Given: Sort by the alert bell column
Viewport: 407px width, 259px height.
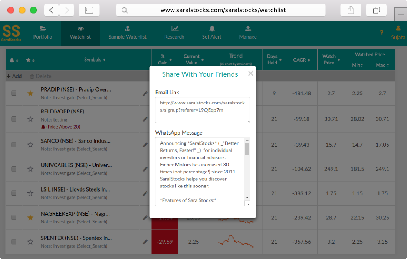Looking at the screenshot, I should coord(14,60).
